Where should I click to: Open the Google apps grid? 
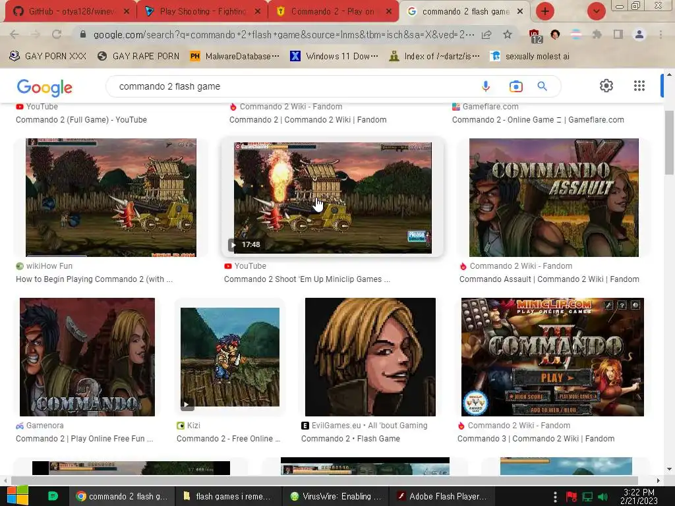tap(639, 86)
